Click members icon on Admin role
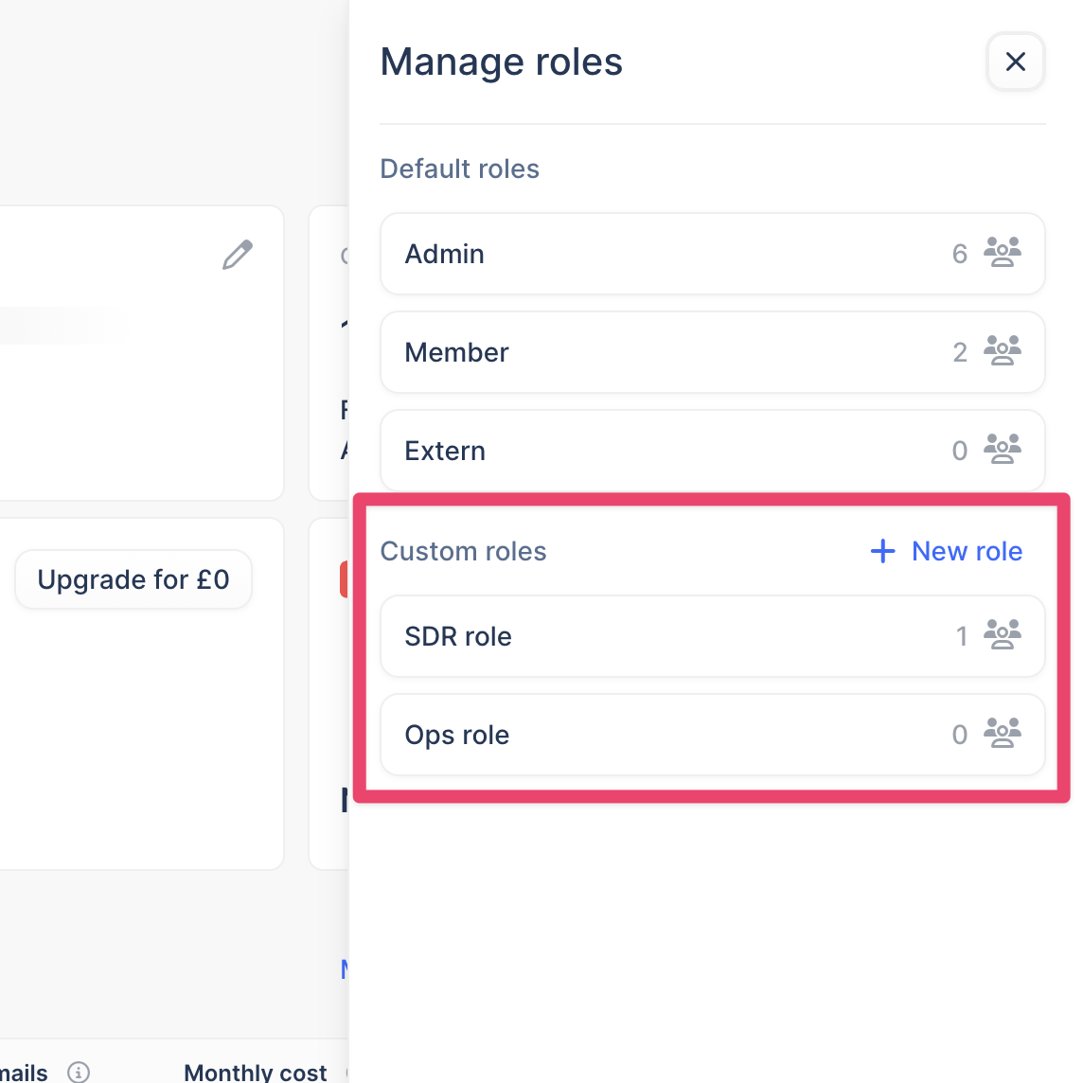The width and height of the screenshot is (1083, 1083). click(x=1002, y=253)
